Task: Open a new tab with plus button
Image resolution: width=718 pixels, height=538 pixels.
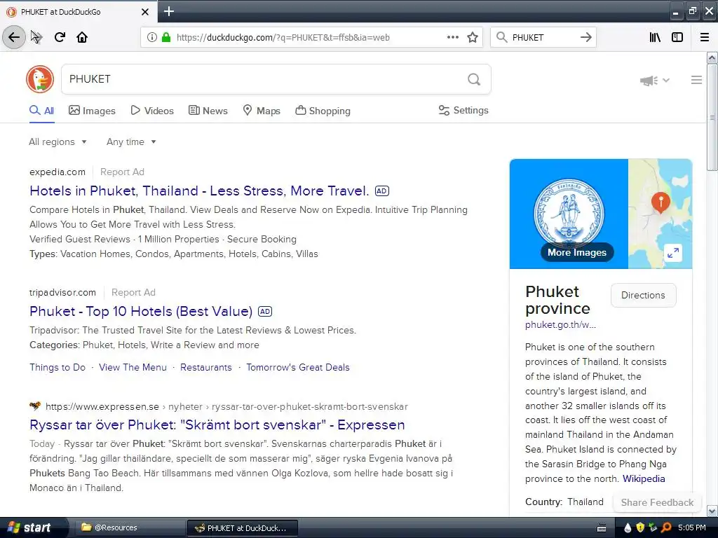Action: (168, 11)
